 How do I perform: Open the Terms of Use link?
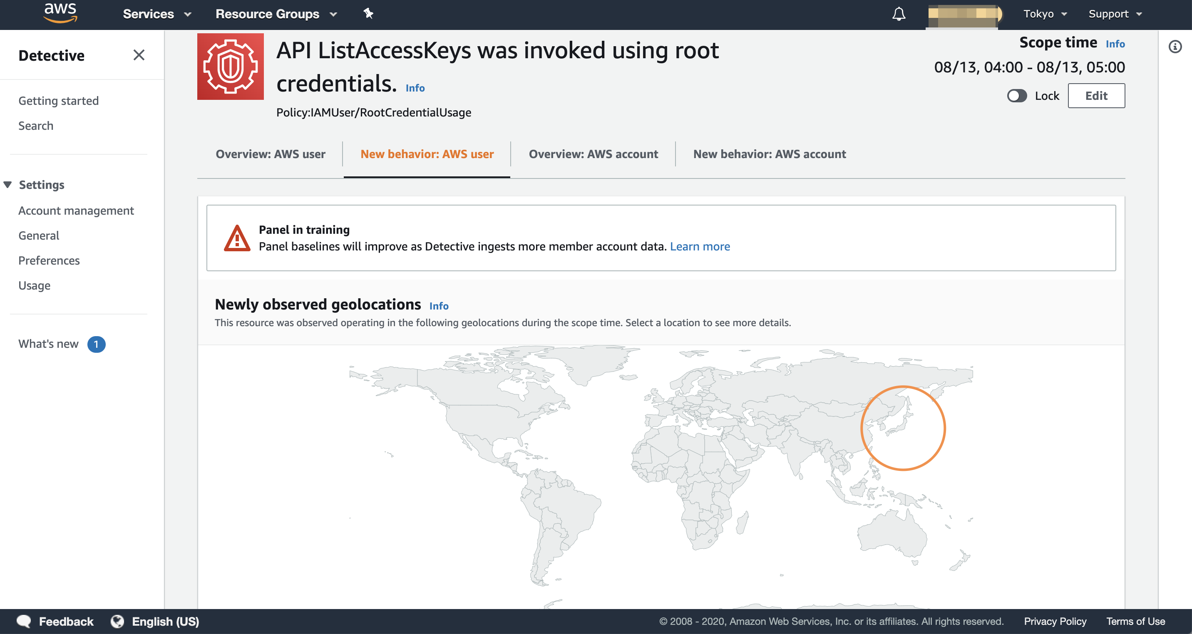1135,621
